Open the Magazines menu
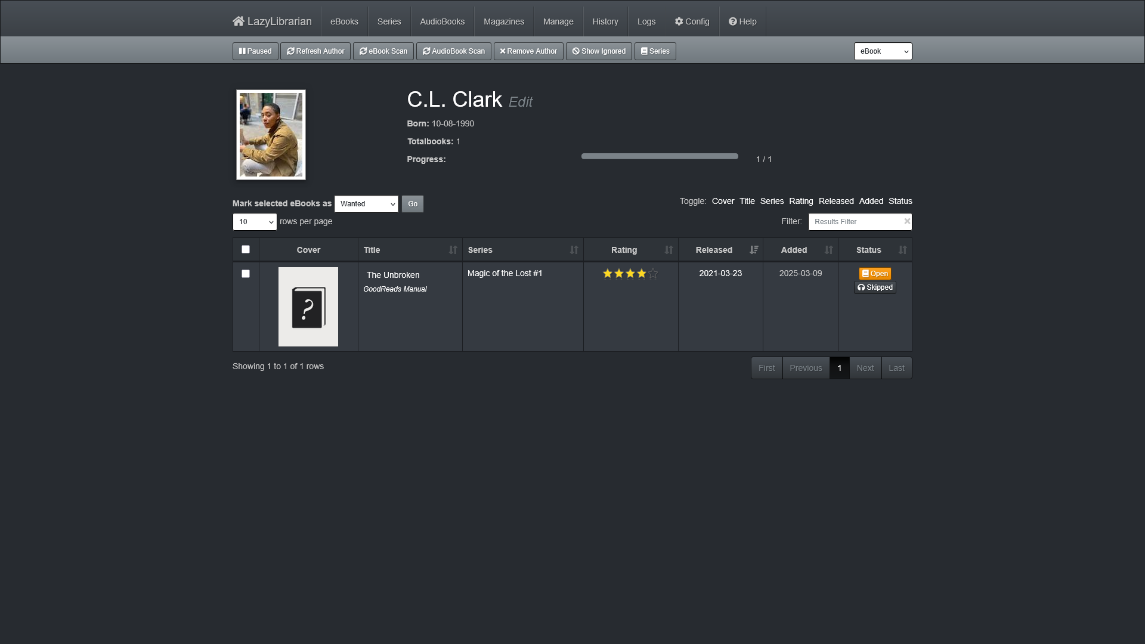 click(504, 21)
